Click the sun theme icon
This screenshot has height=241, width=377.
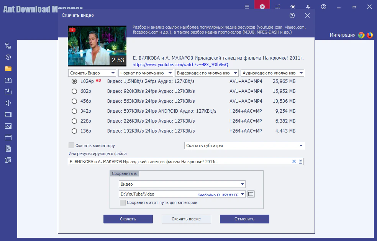point(293,6)
